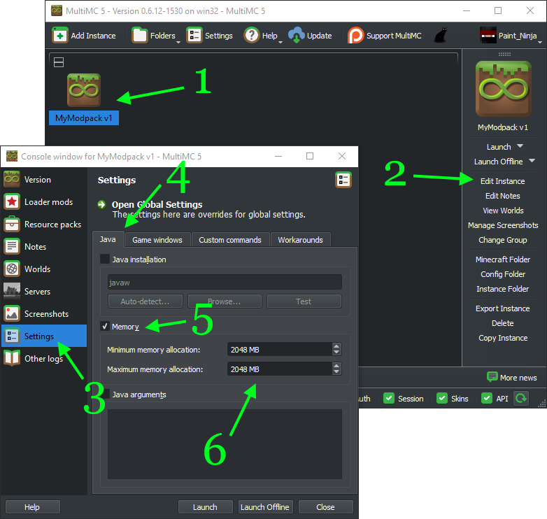
Task: Click the Skins status check indicator
Action: (442, 398)
